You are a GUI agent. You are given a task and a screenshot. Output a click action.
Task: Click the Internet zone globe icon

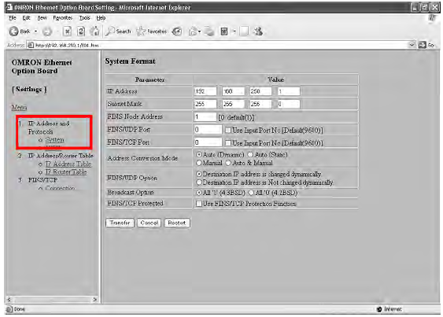pyautogui.click(x=379, y=309)
